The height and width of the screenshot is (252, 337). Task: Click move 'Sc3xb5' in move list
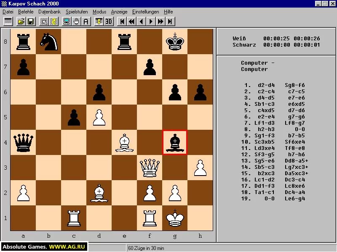[x=265, y=142]
